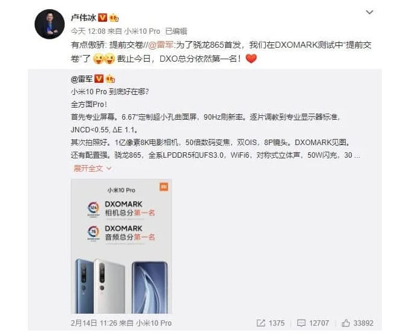Click the verified V badge beside @雷军
The width and height of the screenshot is (408, 336).
[99, 79]
